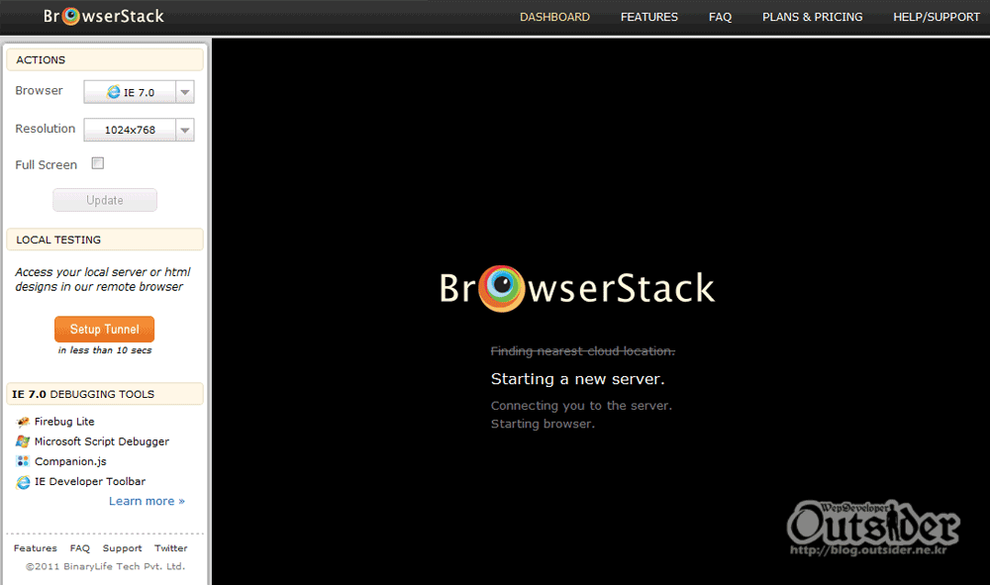
Task: Open the Companion.js link
Action: [x=70, y=461]
